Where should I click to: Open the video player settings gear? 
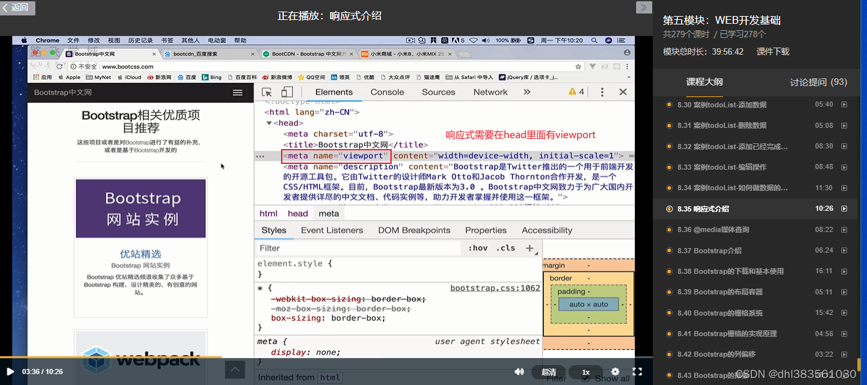tap(616, 372)
